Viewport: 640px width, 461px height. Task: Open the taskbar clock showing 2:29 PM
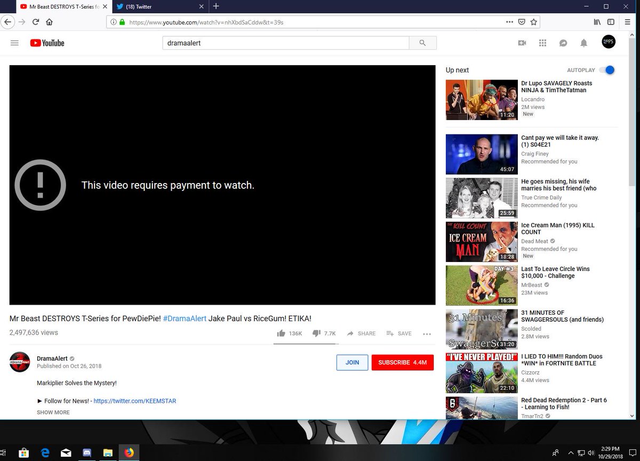(x=610, y=452)
